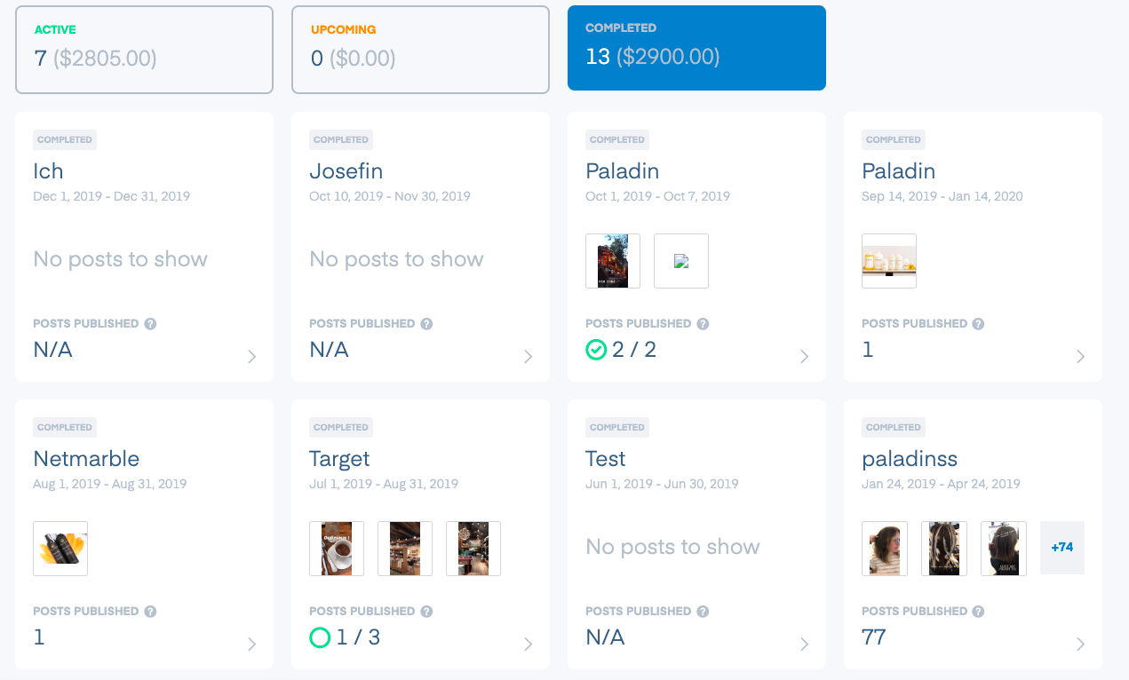Click question mark icon on Test card
This screenshot has width=1129, height=680.
pos(703,612)
